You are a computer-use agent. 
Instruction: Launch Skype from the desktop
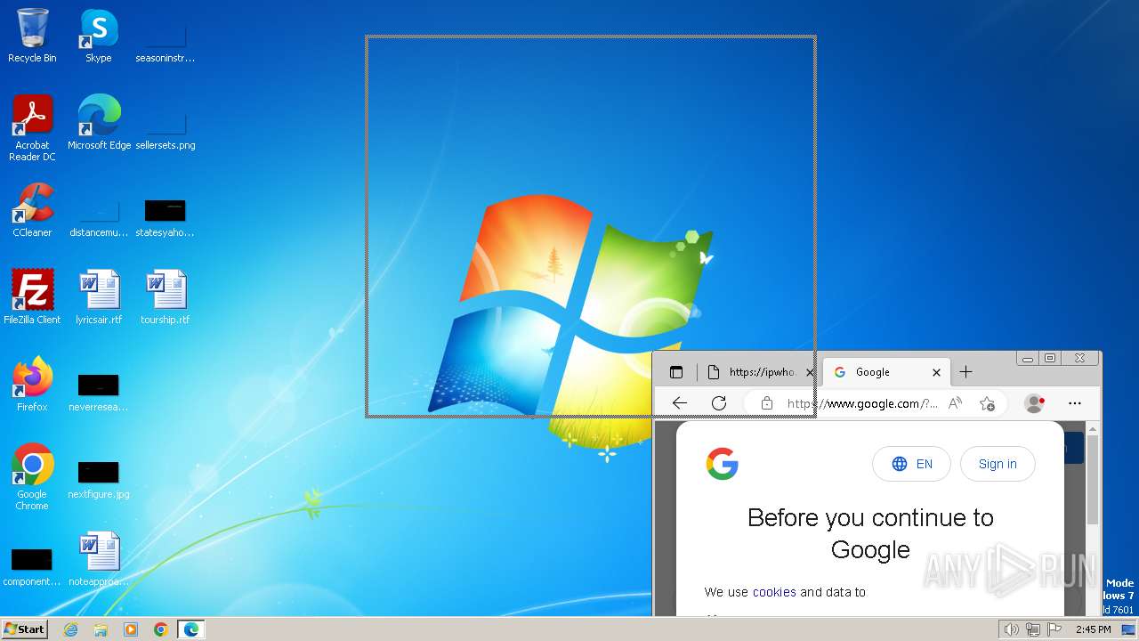[99, 36]
